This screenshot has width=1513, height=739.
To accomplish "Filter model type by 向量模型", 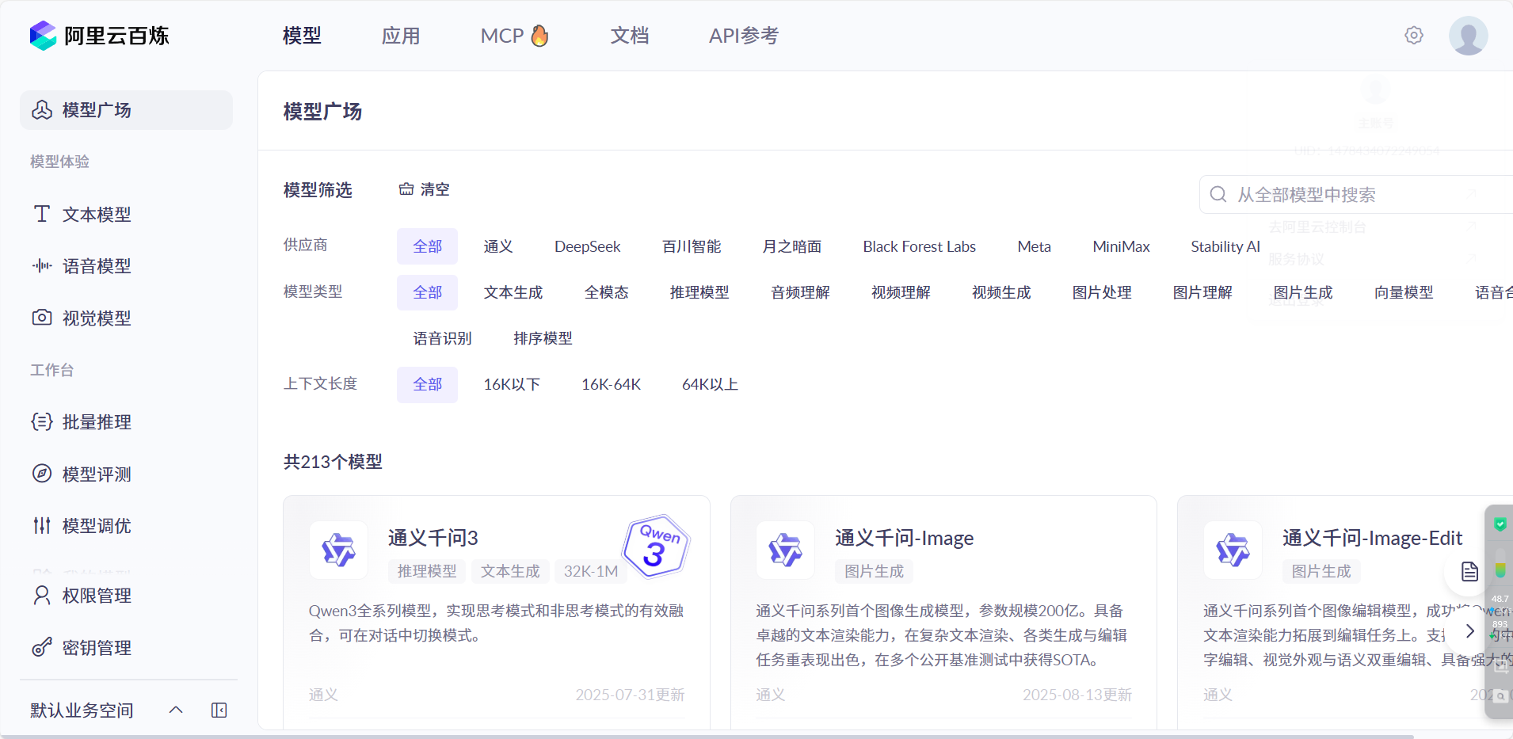I will 1404,292.
